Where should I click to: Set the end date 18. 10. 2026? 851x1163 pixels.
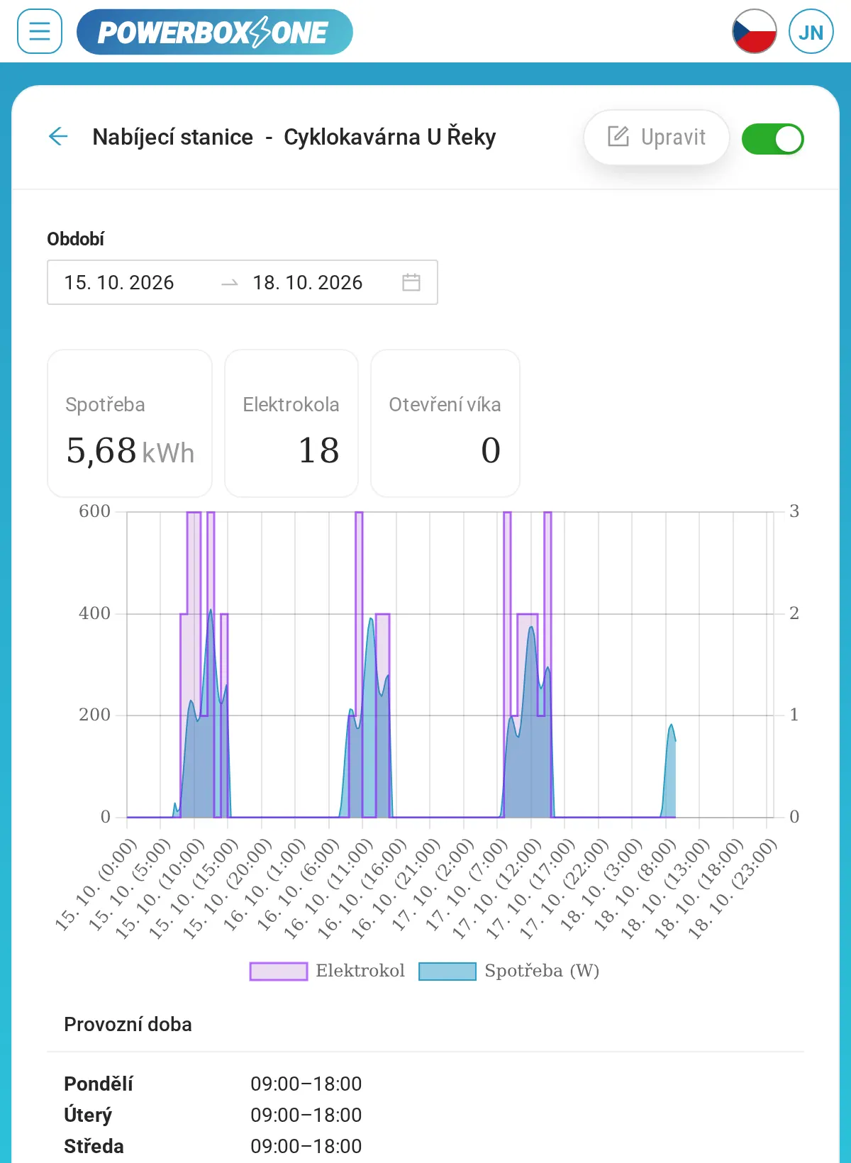coord(308,282)
